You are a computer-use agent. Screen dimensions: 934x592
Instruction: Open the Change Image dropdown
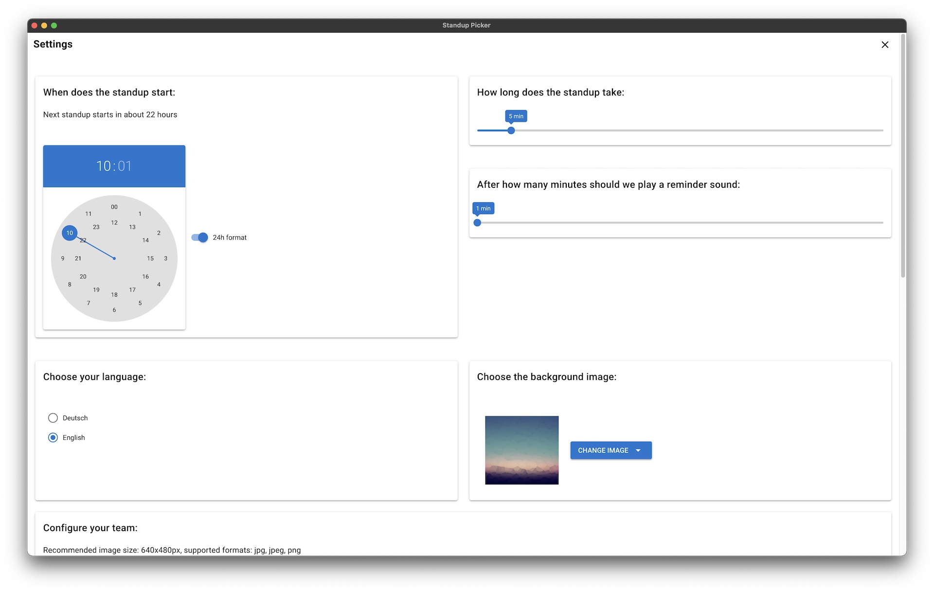pyautogui.click(x=603, y=450)
